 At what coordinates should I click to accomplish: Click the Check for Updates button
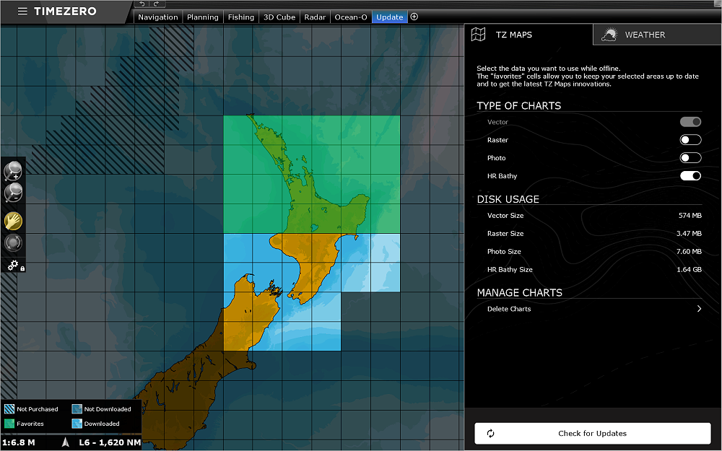click(x=592, y=434)
